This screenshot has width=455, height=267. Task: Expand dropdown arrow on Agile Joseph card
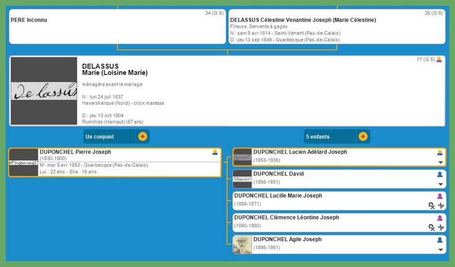coord(440,249)
